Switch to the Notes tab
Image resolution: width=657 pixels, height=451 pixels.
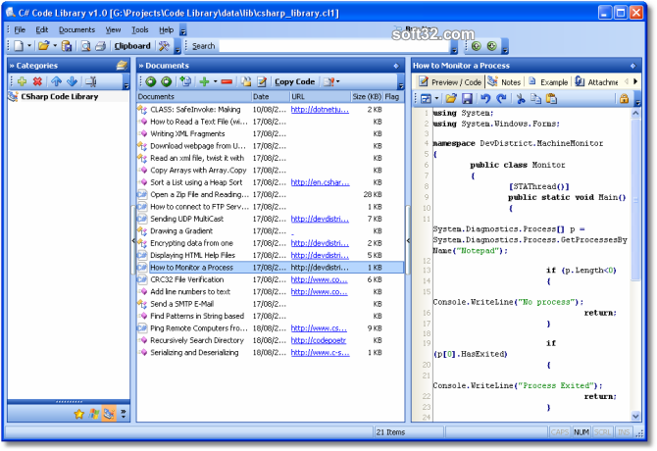click(x=504, y=82)
